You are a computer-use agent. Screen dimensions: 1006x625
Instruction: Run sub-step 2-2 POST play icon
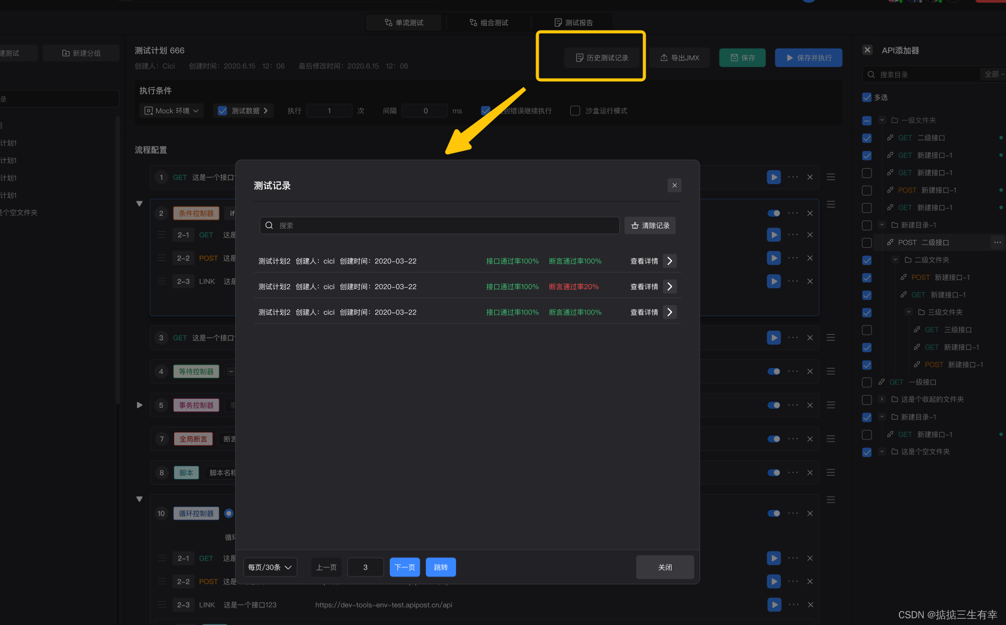click(774, 258)
